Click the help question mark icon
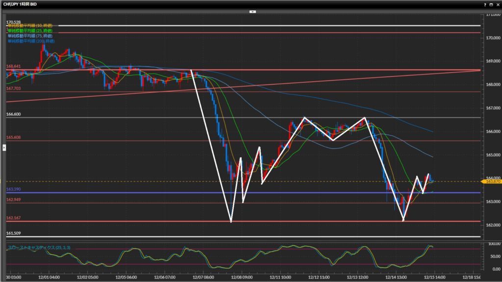 [x=485, y=4]
